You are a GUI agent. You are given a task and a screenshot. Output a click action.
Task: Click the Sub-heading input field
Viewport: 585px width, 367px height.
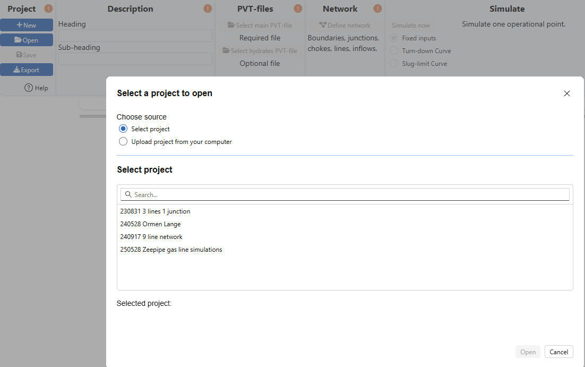[x=135, y=59]
